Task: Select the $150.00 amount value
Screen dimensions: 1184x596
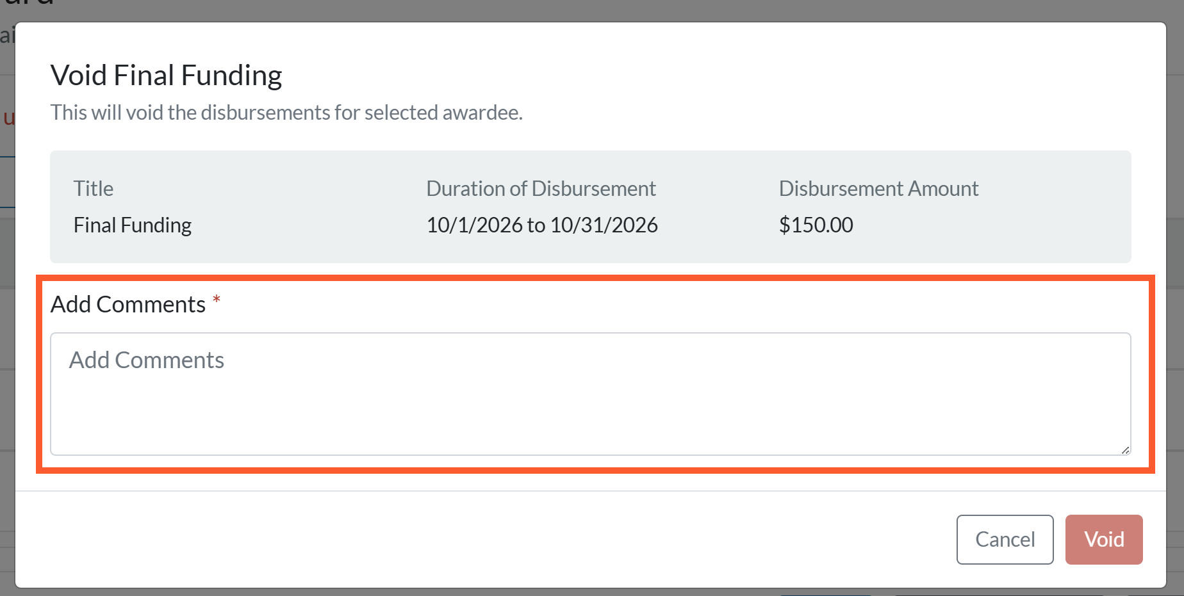Action: [x=816, y=225]
